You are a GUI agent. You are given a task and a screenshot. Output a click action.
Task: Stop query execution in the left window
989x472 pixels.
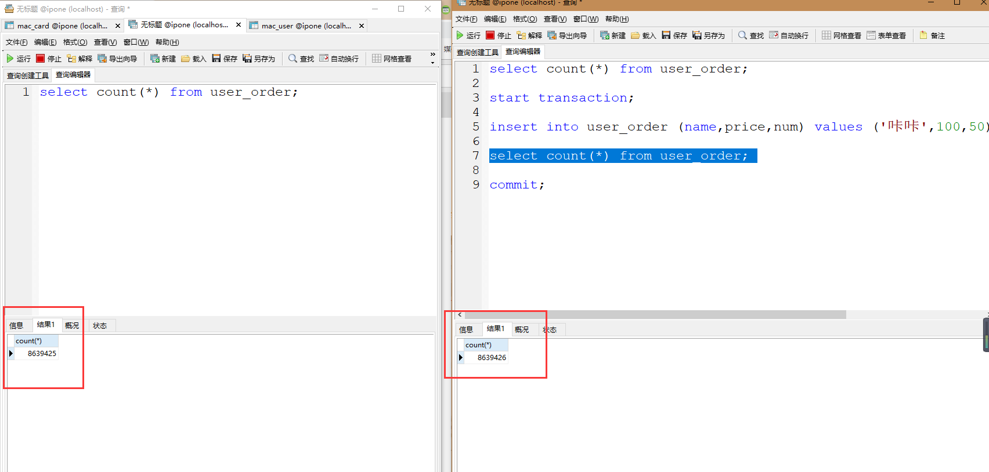49,59
